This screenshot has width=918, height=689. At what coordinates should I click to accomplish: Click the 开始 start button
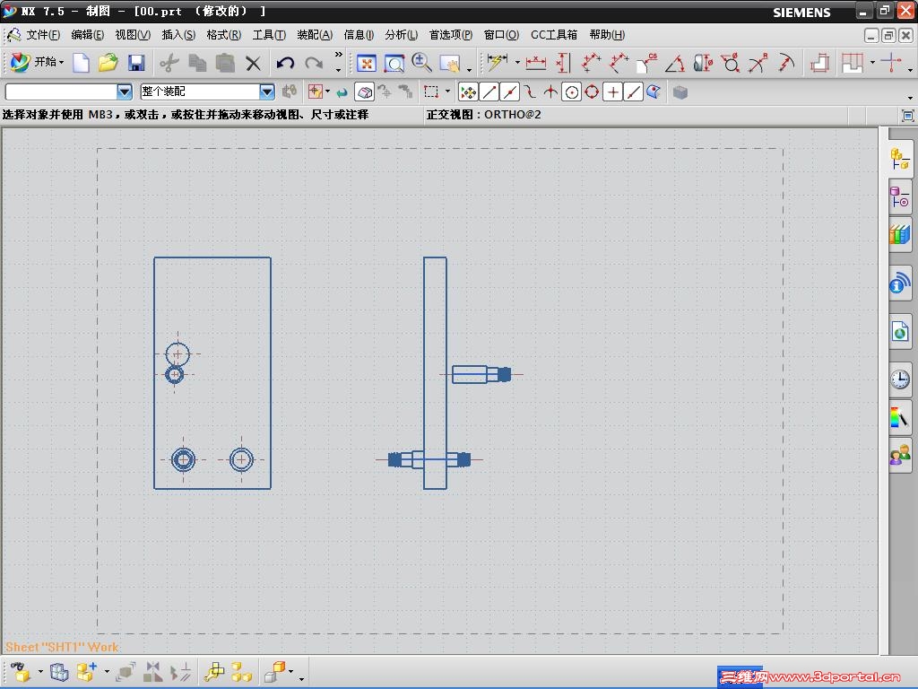point(36,62)
